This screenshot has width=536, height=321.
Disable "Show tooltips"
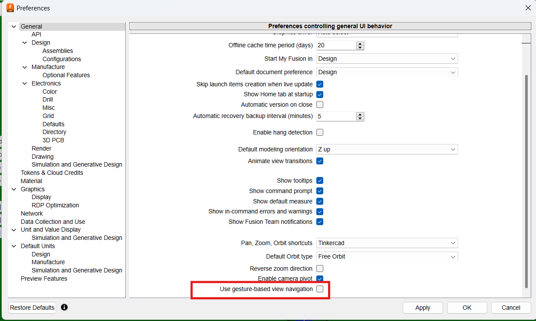320,180
